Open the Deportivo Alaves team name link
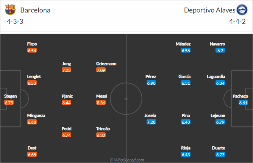The width and height of the screenshot is (253, 163). 209,10
